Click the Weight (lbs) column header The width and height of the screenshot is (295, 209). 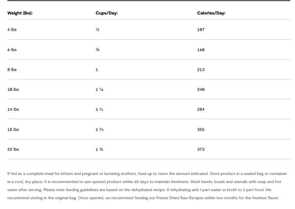20,13
